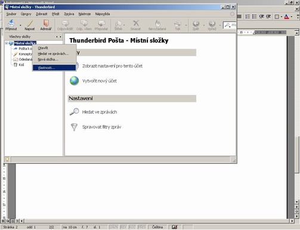Click the Štítek tag icon

[118, 23]
